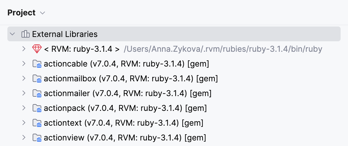The width and height of the screenshot is (348, 146).
Task: Open the Project view dropdown arrow
Action: pos(43,13)
